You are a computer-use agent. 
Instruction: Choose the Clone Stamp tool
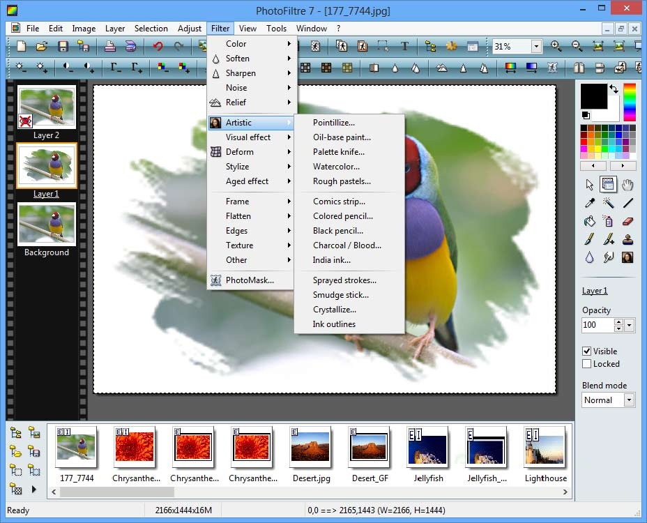point(627,239)
